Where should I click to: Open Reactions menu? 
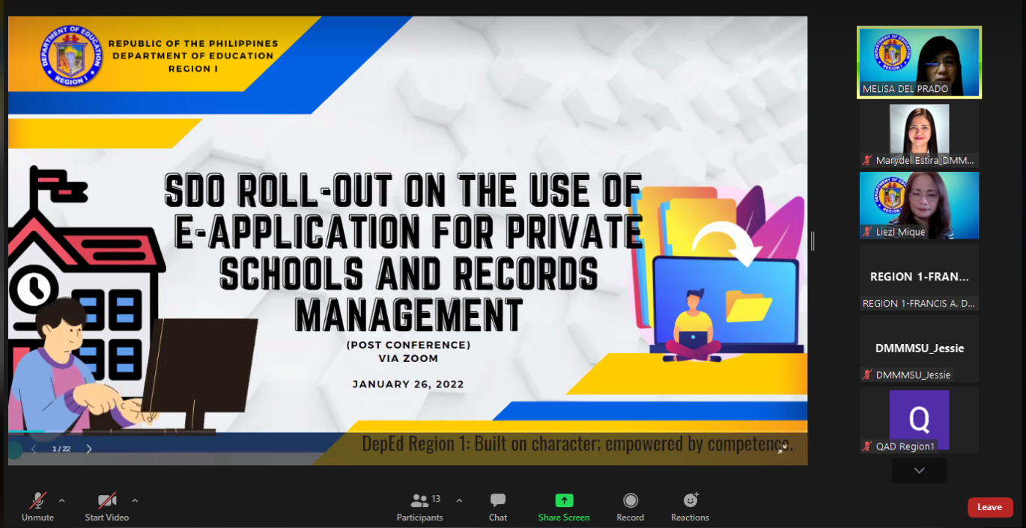point(690,506)
